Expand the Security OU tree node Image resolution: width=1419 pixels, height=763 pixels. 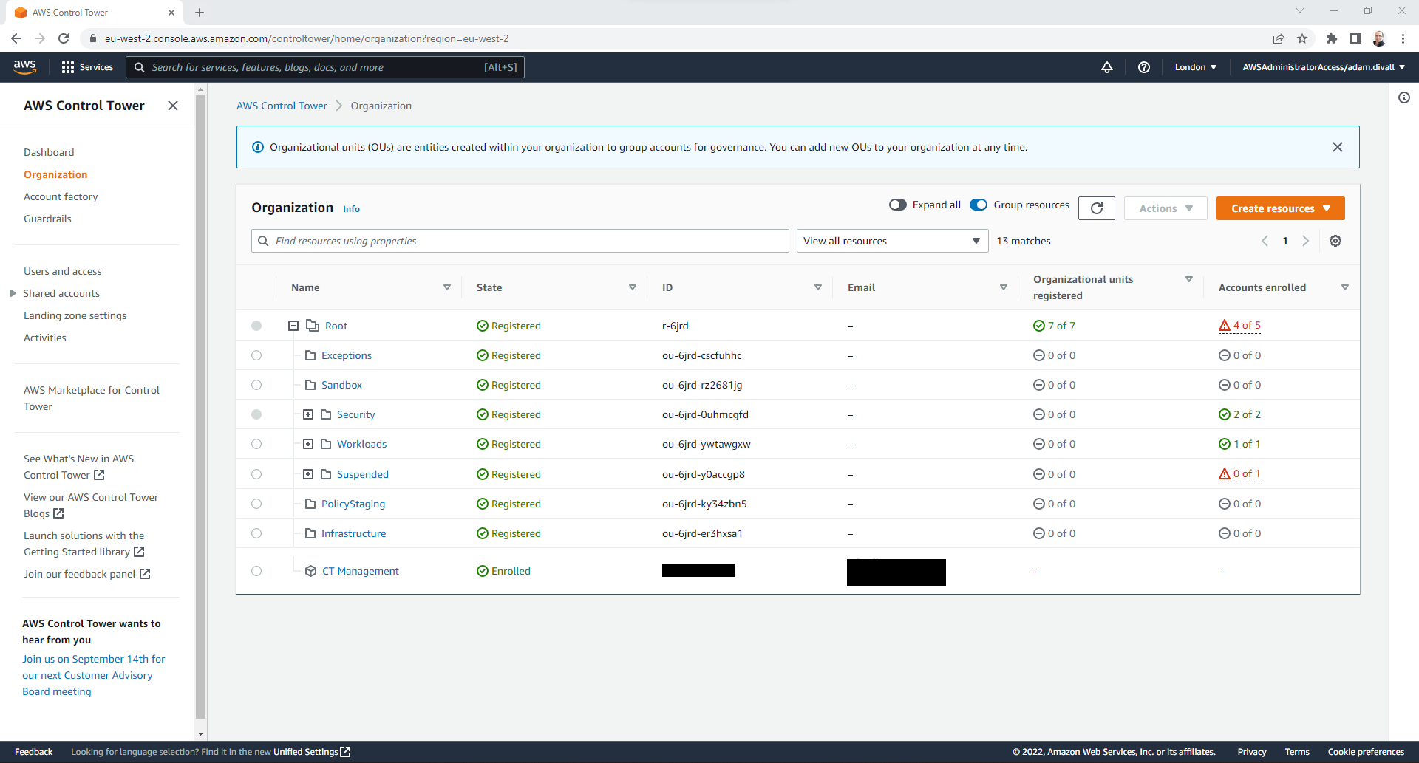[x=310, y=414]
